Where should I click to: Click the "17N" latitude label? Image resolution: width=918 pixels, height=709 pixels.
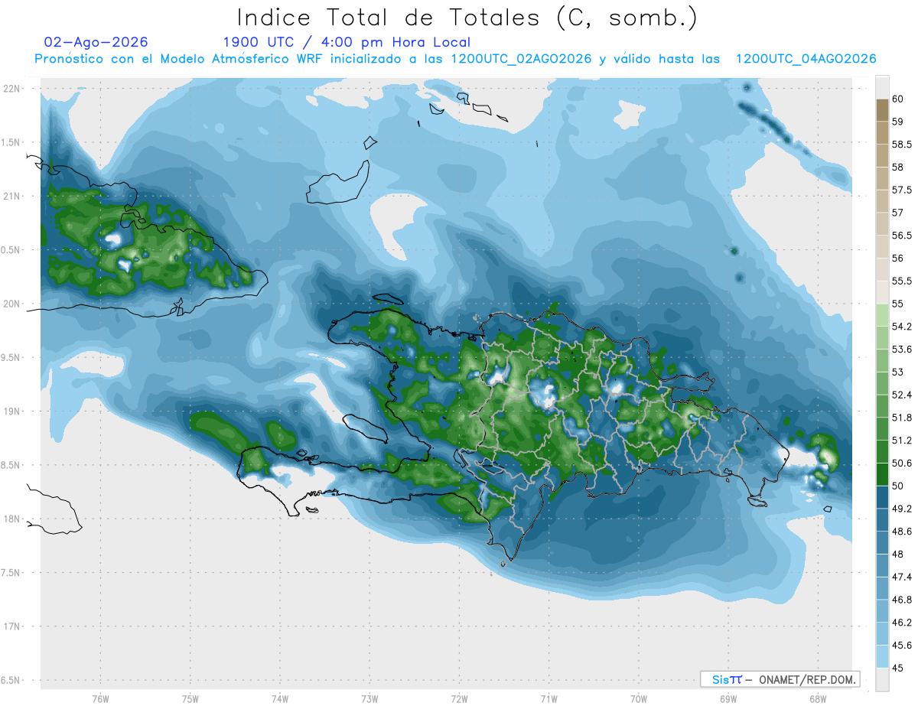tap(12, 626)
